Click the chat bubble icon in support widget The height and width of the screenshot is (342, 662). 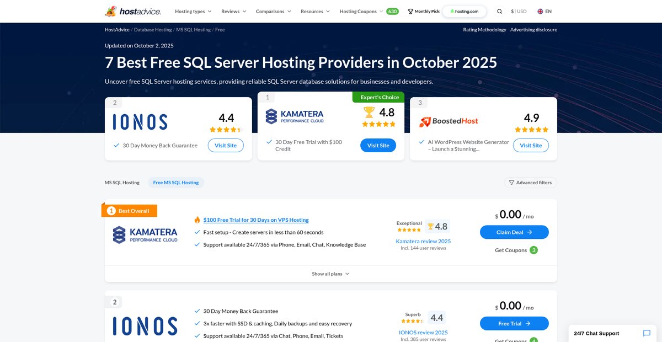[647, 333]
